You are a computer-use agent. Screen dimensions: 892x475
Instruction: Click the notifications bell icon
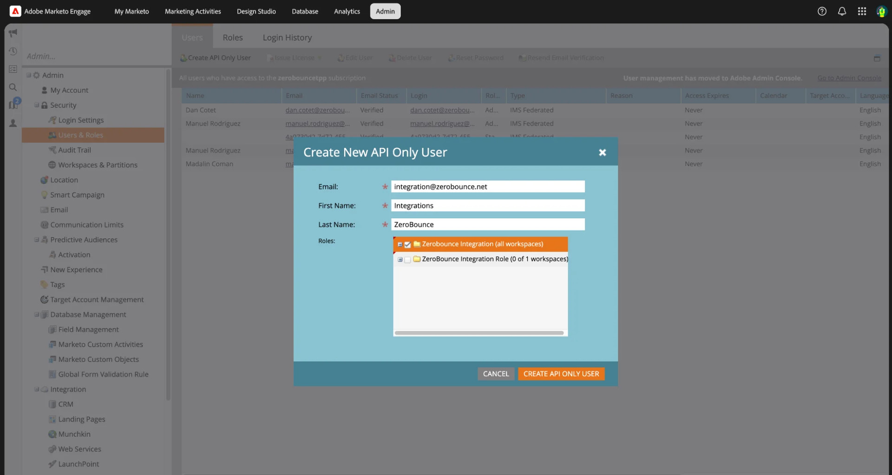coord(842,11)
